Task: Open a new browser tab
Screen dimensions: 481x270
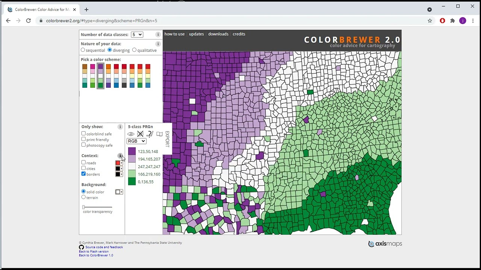Action: pyautogui.click(x=86, y=9)
